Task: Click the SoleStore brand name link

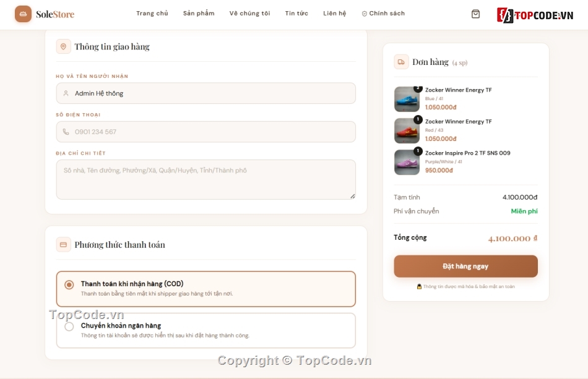Action: click(55, 14)
